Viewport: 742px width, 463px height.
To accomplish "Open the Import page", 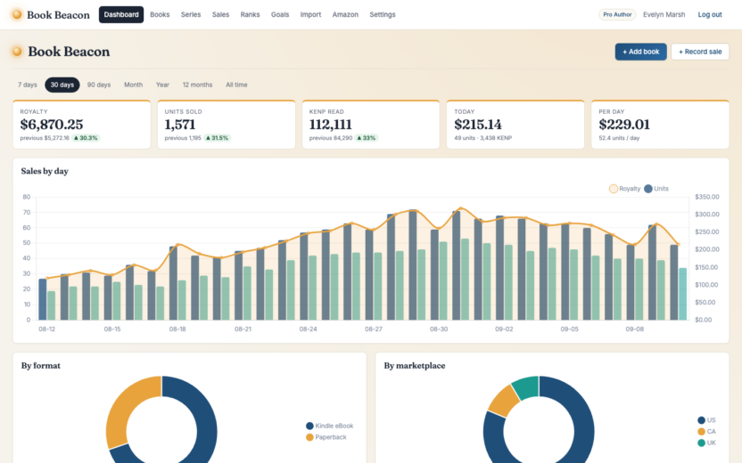I will click(x=310, y=14).
